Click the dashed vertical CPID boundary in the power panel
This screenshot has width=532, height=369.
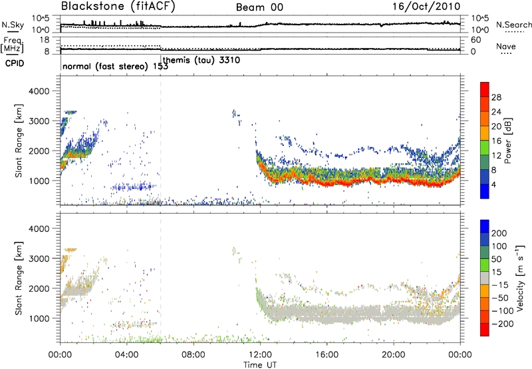point(161,141)
